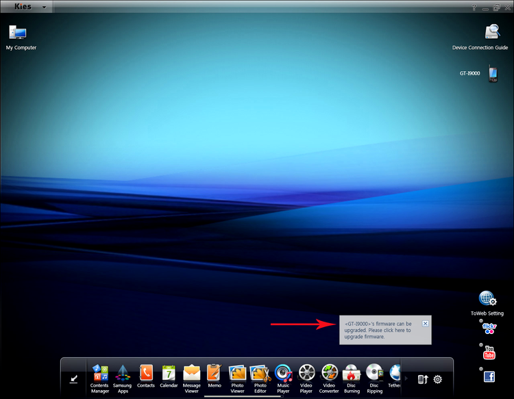Toggle the YouTube status indicator dot
The height and width of the screenshot is (399, 514).
pos(481,345)
